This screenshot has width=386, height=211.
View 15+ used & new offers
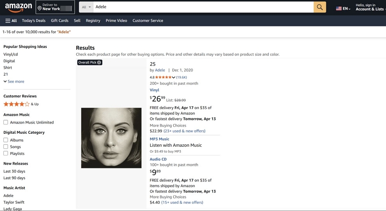pos(182,202)
